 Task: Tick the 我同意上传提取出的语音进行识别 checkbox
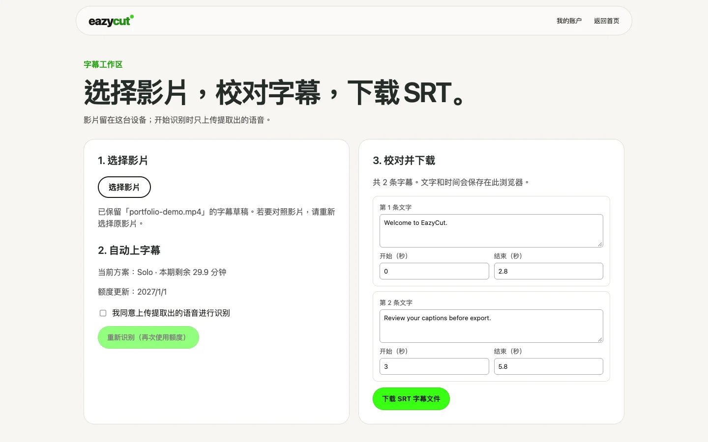[103, 313]
